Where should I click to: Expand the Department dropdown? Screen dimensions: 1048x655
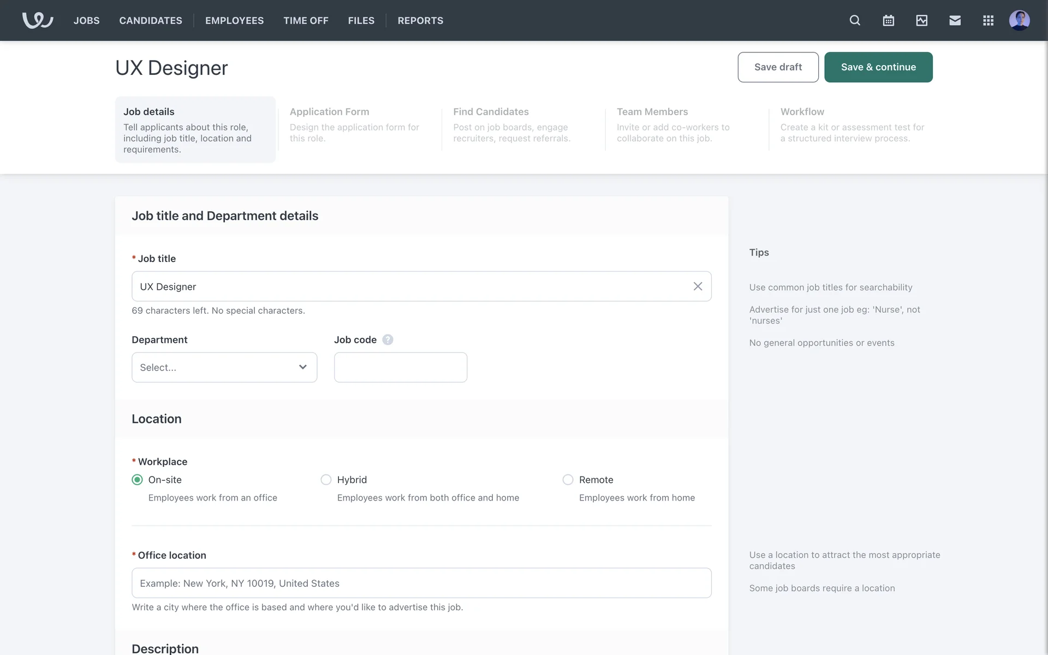click(224, 367)
